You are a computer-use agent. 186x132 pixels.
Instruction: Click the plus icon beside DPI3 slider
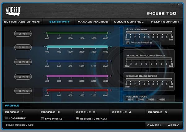[110, 61]
